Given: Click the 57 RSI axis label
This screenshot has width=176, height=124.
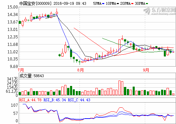Looking at the screenshot, I should 16,113.
